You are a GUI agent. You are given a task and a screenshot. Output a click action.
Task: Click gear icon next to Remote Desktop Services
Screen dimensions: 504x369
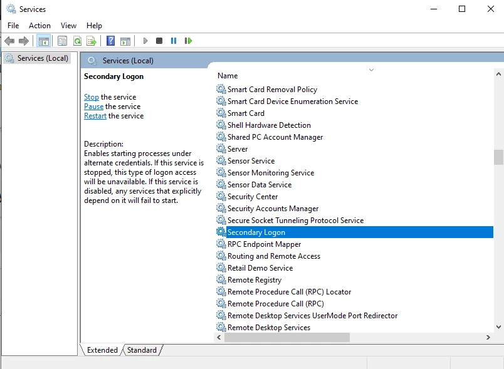221,326
